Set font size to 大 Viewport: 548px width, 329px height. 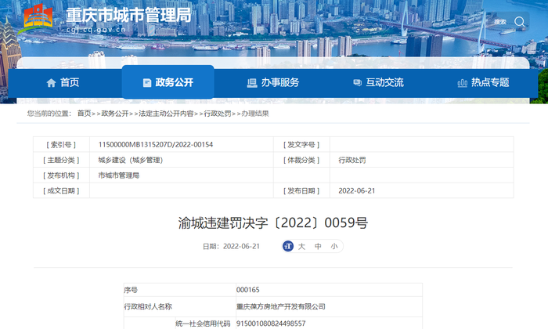click(x=301, y=247)
